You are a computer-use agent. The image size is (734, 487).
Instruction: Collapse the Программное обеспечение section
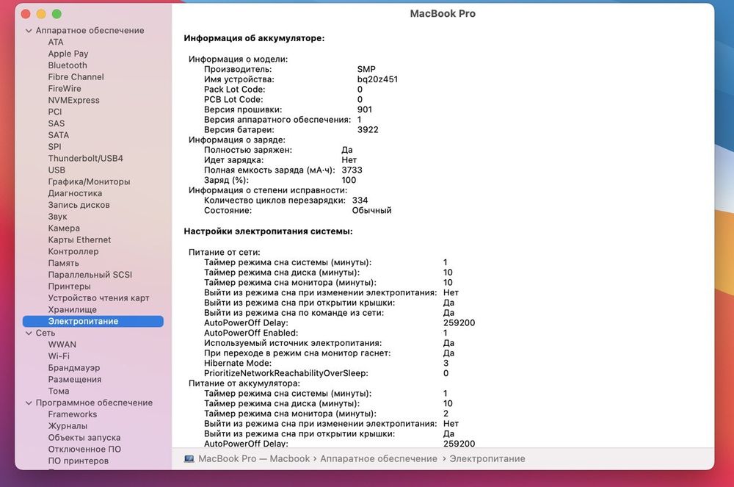click(29, 403)
